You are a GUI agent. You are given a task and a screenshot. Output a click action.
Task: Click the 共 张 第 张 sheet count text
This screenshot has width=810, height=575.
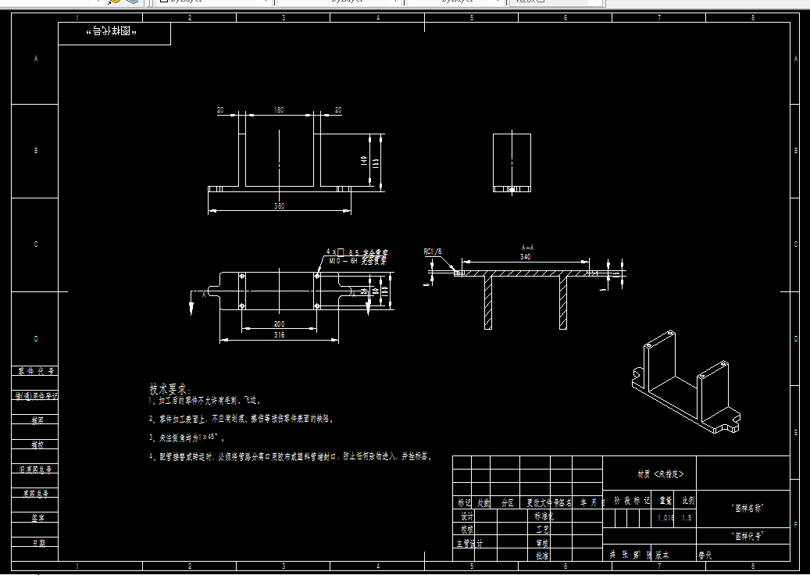tap(630, 555)
